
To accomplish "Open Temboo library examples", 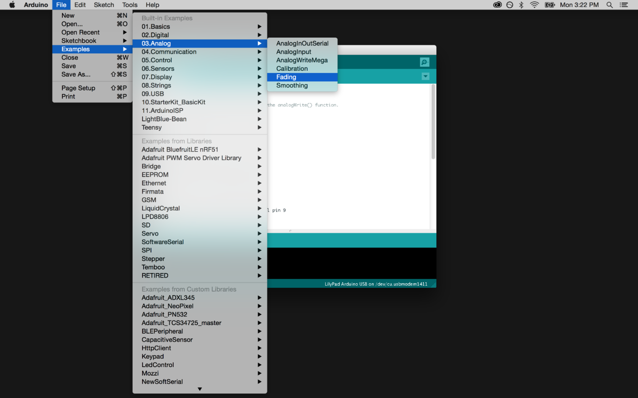I will pyautogui.click(x=200, y=267).
